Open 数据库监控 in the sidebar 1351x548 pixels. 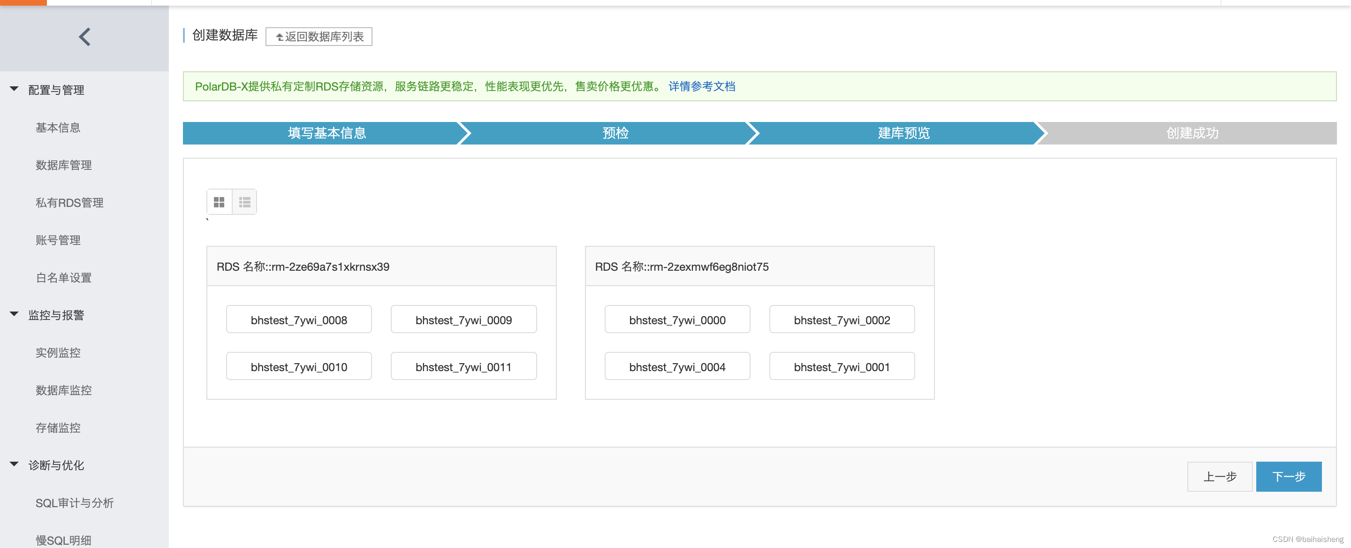[63, 390]
